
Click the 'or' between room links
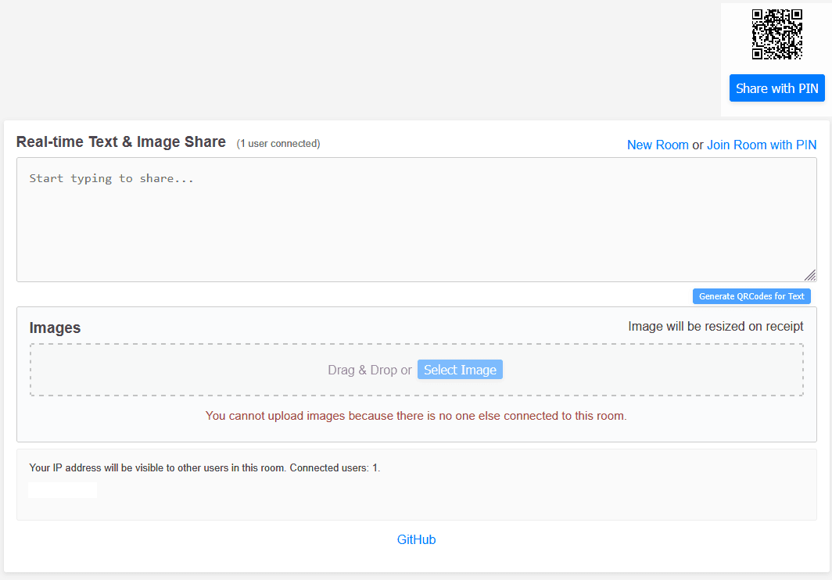pos(697,145)
